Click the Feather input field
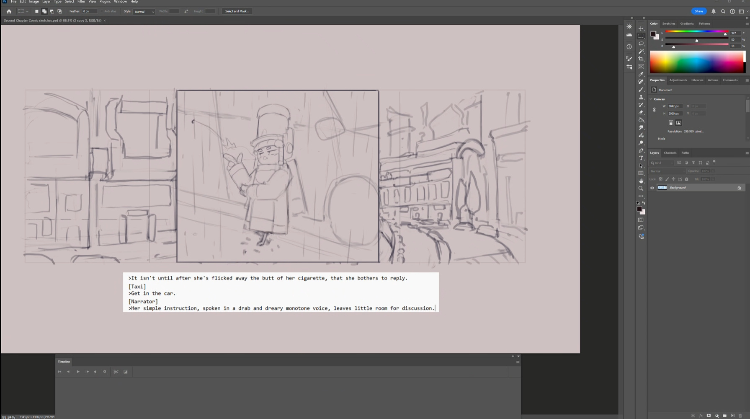Screen dimensions: 750x419 point(90,11)
